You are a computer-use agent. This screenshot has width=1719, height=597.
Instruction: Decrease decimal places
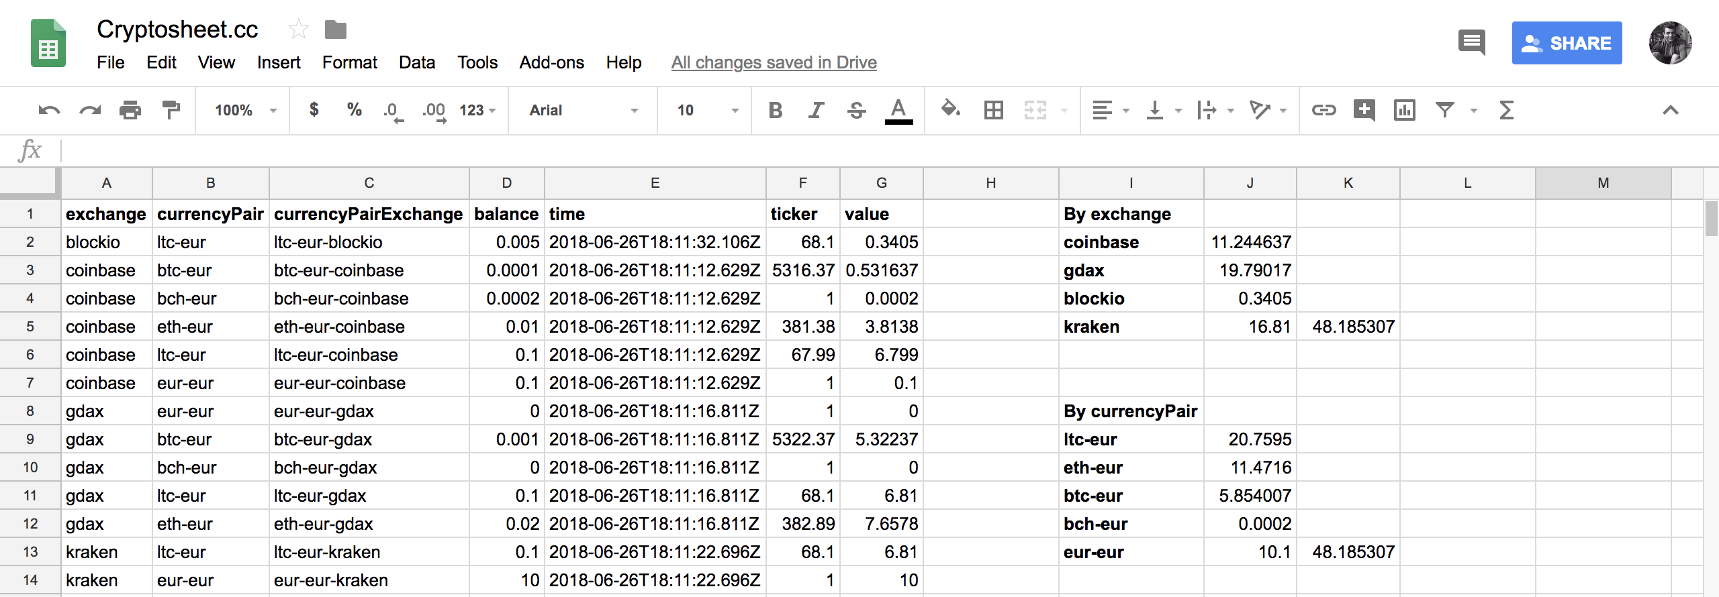[393, 111]
